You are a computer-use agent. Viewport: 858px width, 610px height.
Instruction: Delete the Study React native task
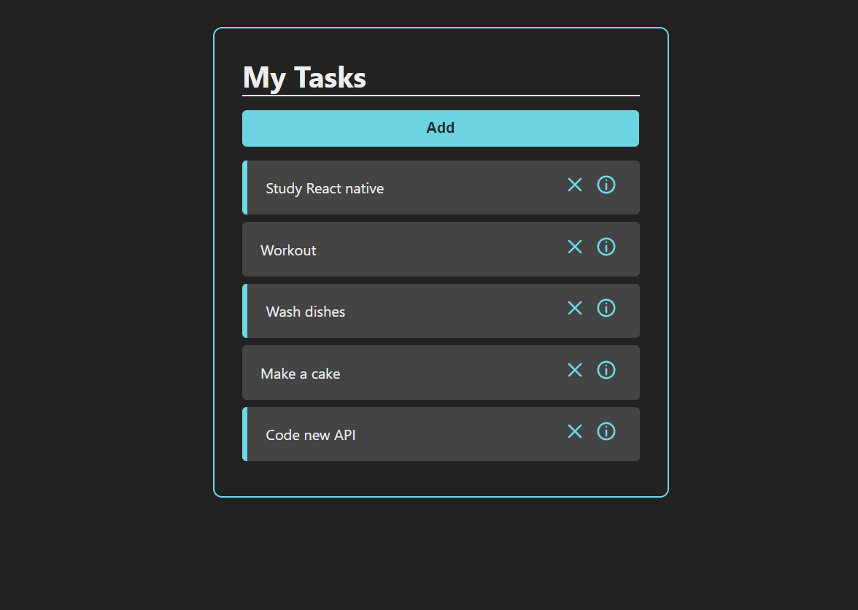click(575, 185)
